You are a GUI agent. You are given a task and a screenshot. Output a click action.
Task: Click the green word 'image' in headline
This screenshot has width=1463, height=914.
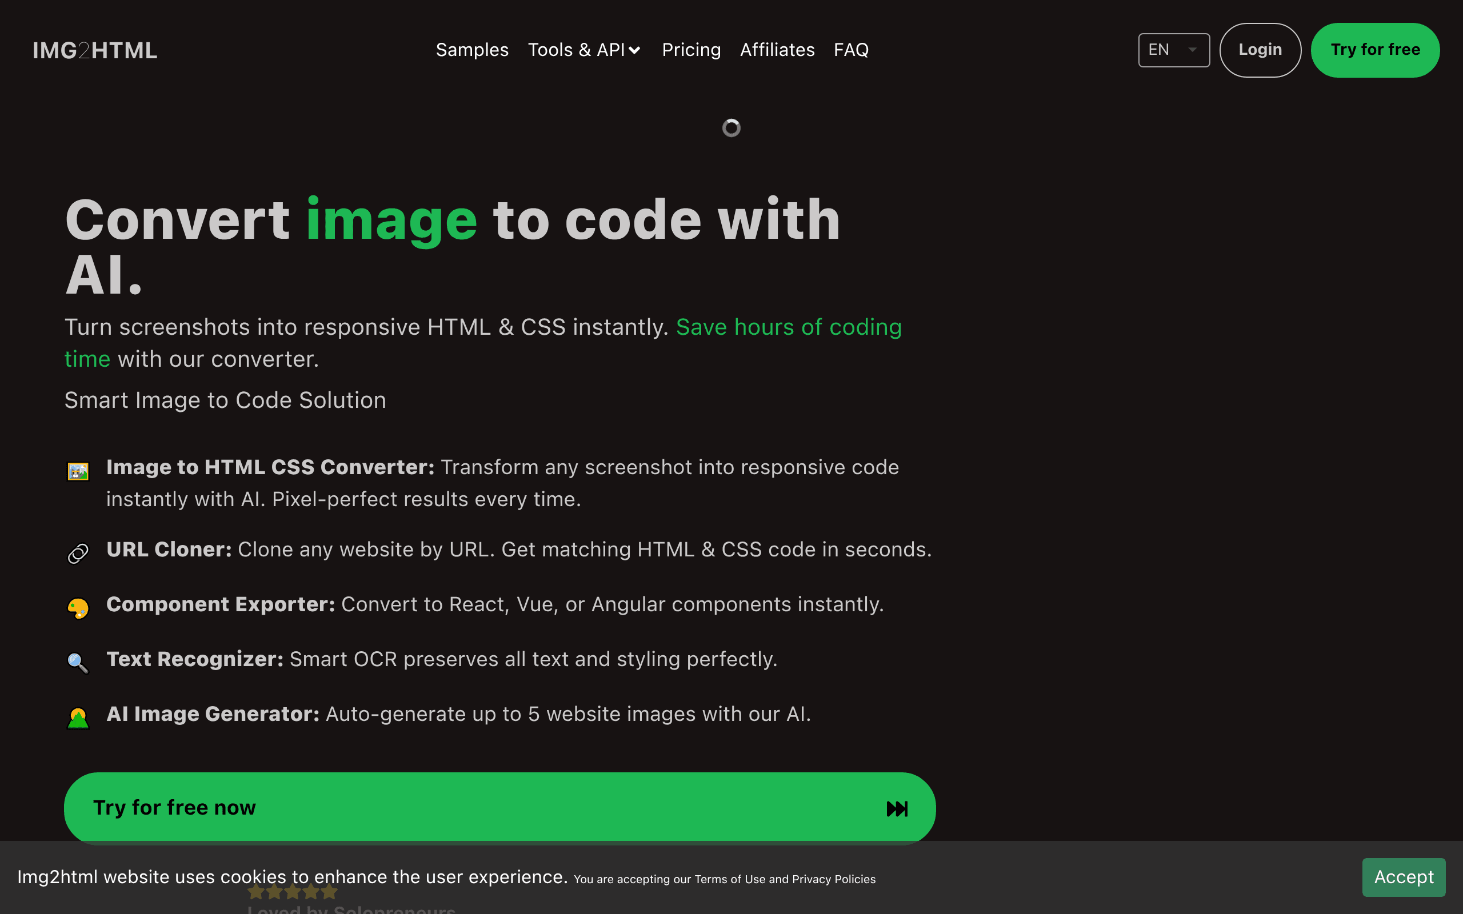pyautogui.click(x=391, y=220)
